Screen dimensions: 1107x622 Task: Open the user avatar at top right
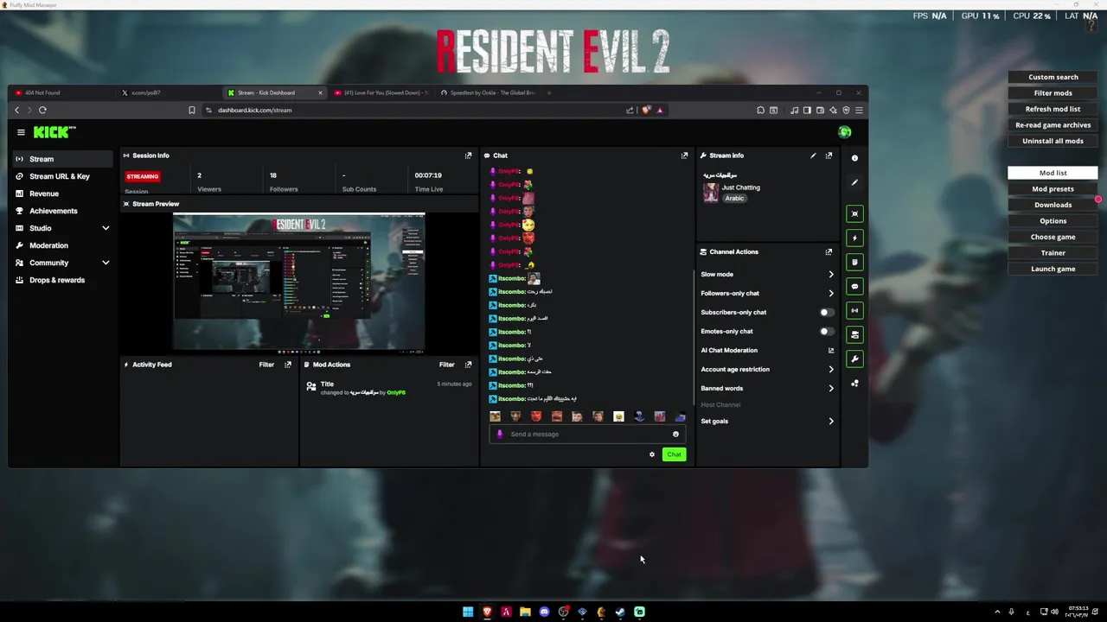coord(845,132)
